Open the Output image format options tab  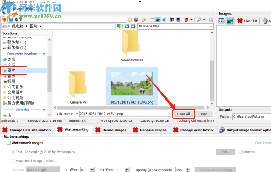[245, 130]
